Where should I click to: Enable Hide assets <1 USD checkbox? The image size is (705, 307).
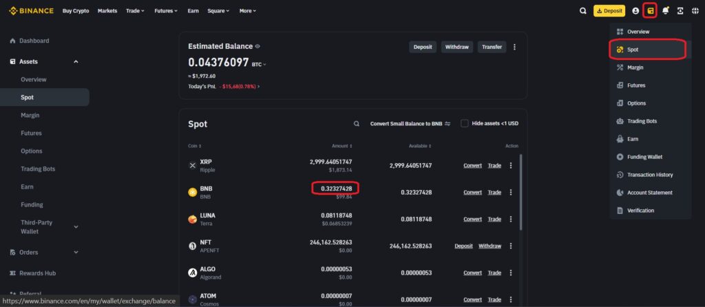pos(465,124)
